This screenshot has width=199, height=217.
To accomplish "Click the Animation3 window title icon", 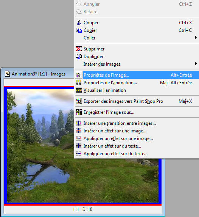I will (7, 74).
